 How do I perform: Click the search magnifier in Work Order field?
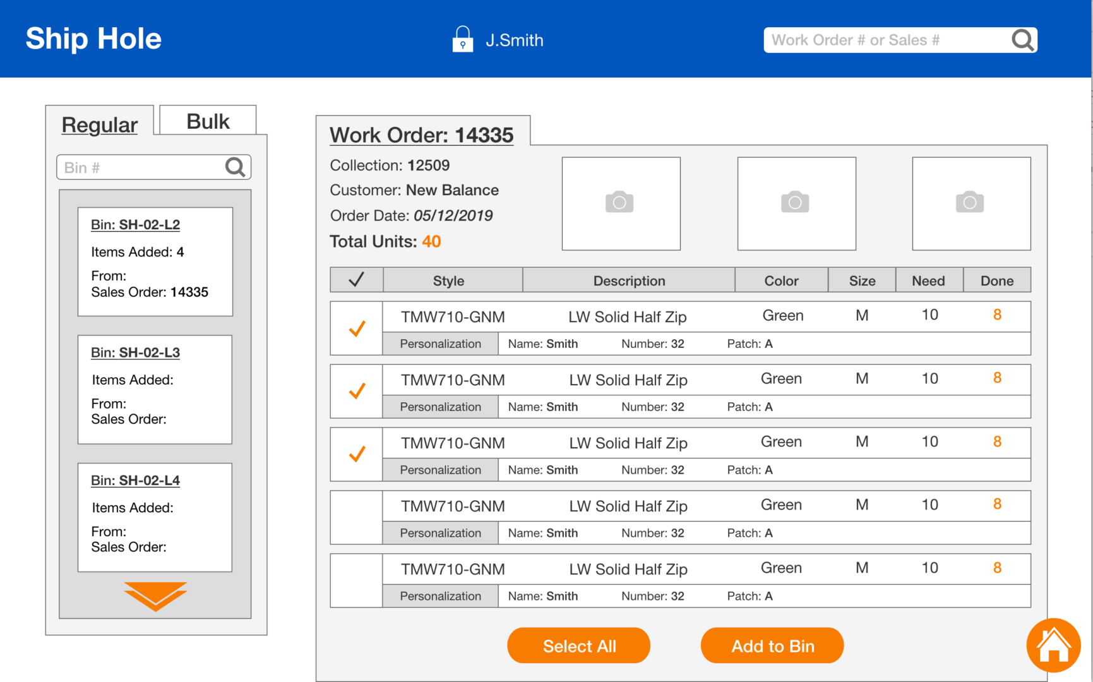[1022, 40]
